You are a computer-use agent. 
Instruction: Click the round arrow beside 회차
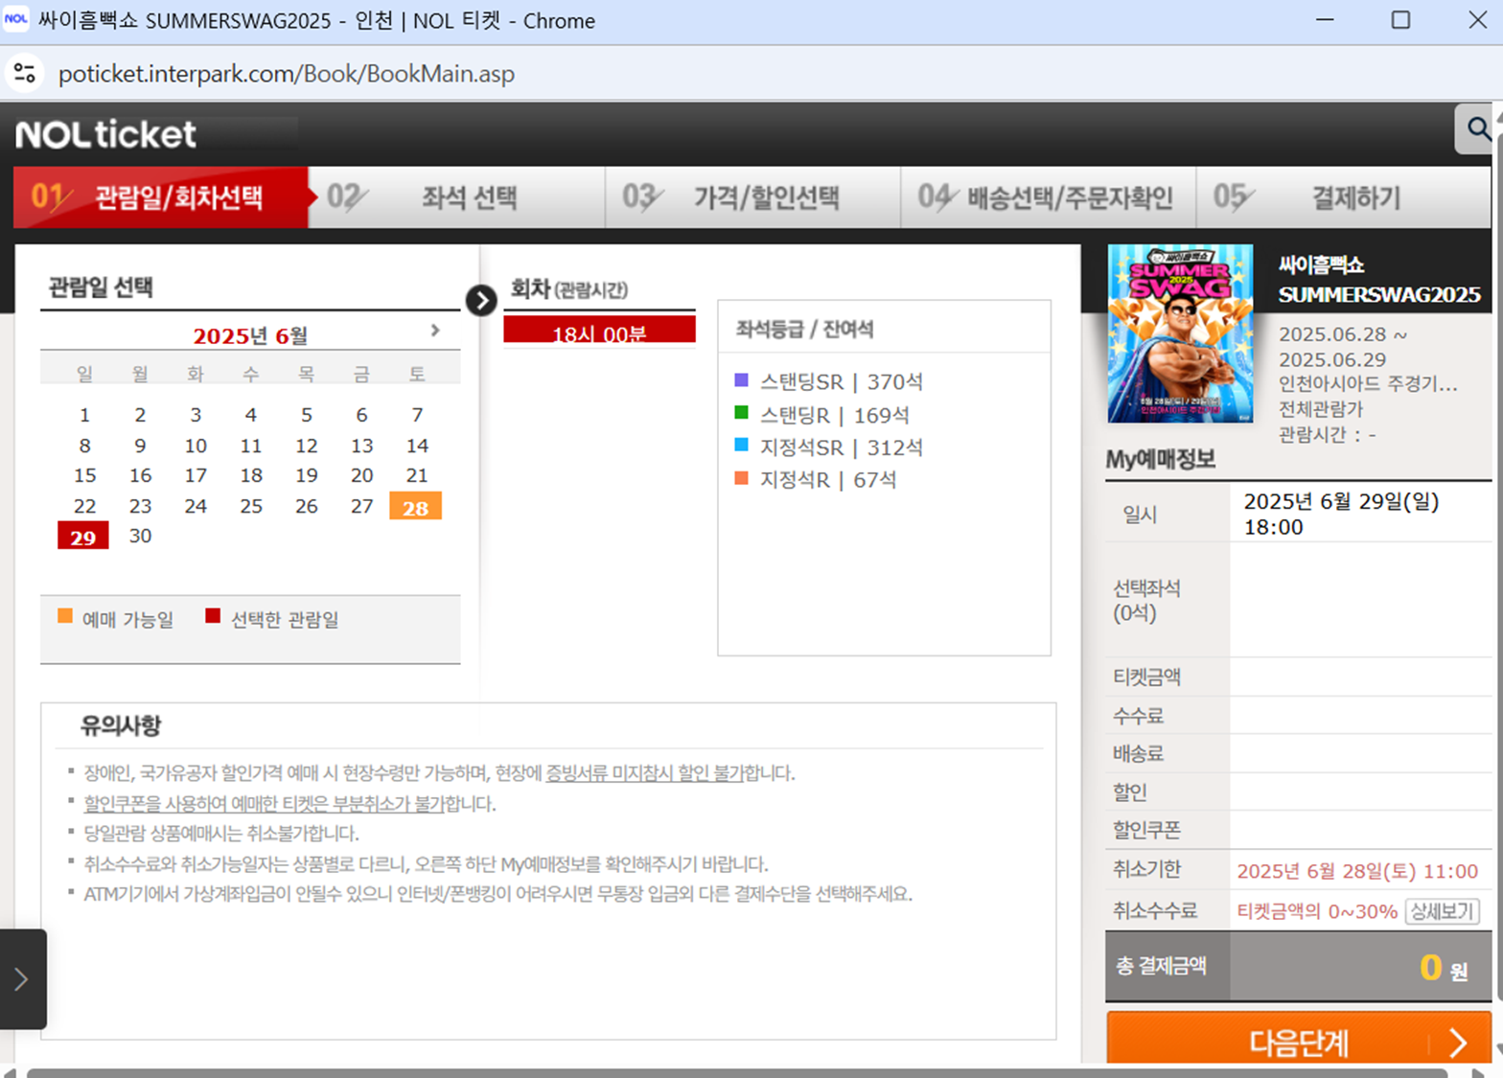[x=481, y=301]
